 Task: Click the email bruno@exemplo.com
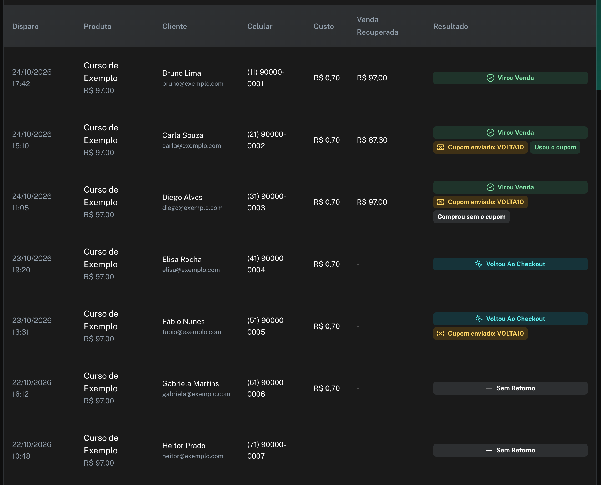(193, 84)
